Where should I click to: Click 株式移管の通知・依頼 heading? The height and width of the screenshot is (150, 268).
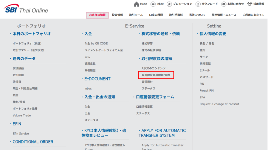[x=160, y=34]
